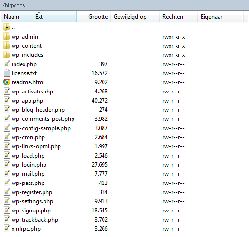The image size is (249, 237).
Task: Sort by the Ext column header
Action: click(39, 17)
